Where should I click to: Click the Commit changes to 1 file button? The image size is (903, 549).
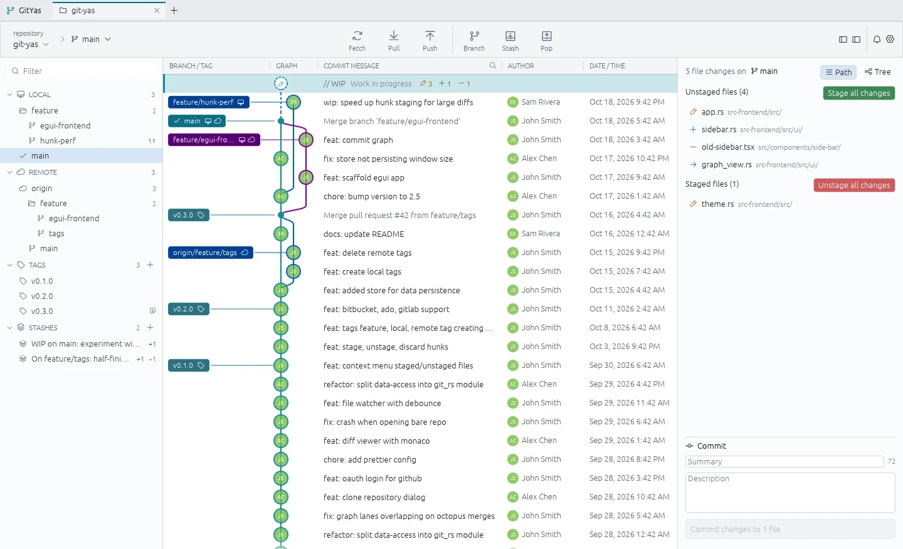tap(790, 529)
